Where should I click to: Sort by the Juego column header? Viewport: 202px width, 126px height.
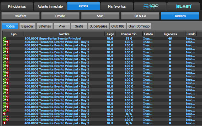[x=110, y=34]
